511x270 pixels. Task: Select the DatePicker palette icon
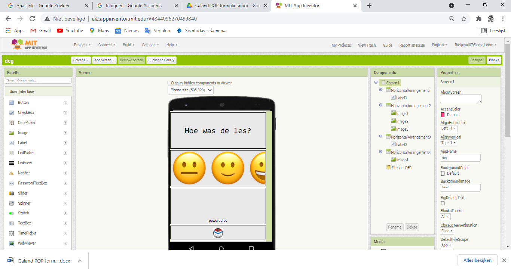point(11,123)
